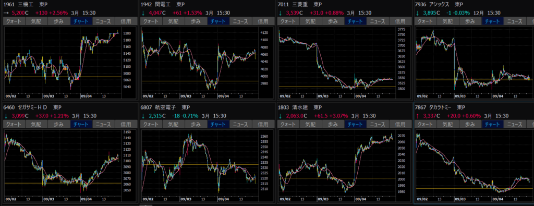Open 歩み tab in タカラトミー panel
Image resolution: width=534 pixels, height=206 pixels.
coord(471,124)
